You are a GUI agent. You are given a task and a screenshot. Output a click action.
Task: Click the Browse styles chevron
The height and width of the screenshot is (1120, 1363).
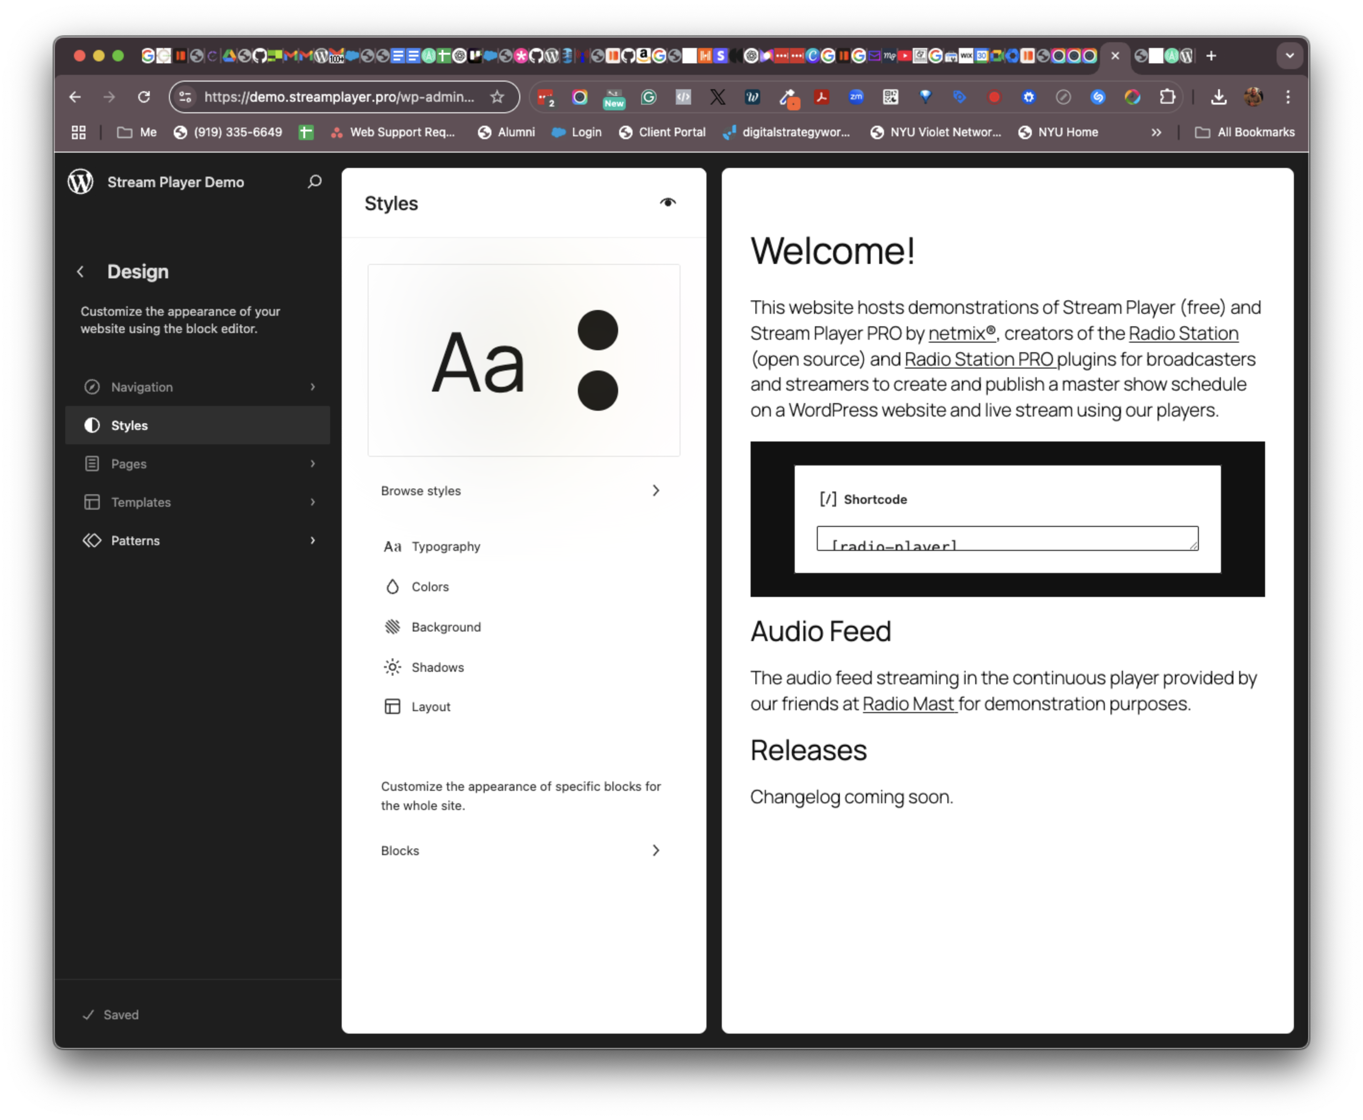tap(656, 491)
